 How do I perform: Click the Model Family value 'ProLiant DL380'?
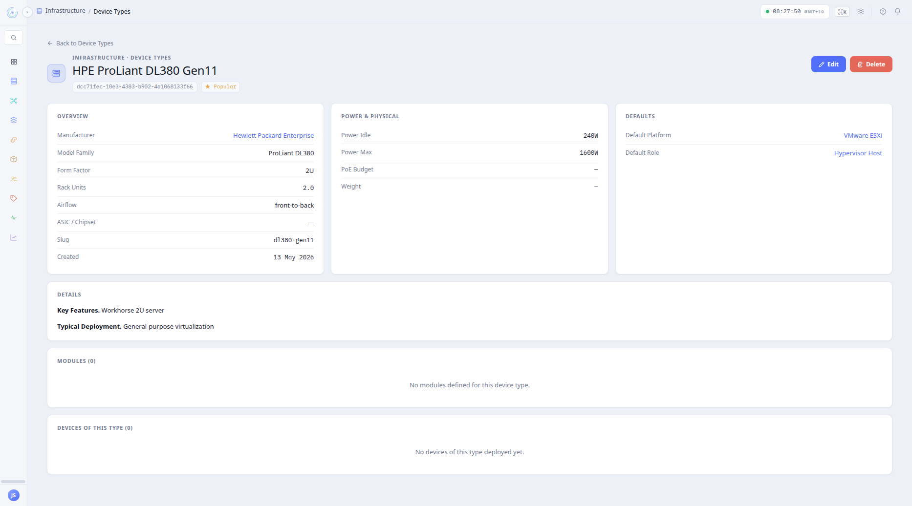291,153
